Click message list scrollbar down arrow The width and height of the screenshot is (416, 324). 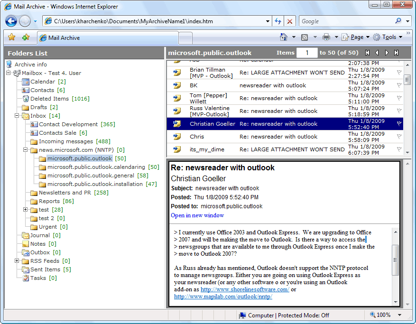pyautogui.click(x=407, y=153)
